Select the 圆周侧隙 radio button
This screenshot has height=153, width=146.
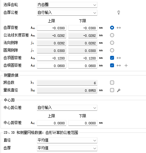[112, 50]
